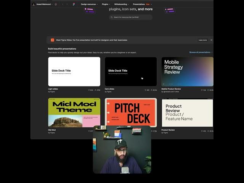
Task: Click the Build beautiful presentations heading
Action: point(62,49)
